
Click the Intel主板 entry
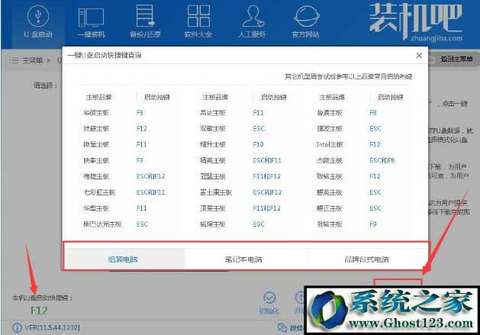[331, 144]
